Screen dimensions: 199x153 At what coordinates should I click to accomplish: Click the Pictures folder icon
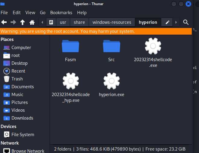[7, 102]
